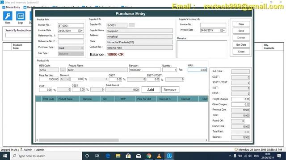
Task: Focus the Quantity field
Action: coord(169,70)
